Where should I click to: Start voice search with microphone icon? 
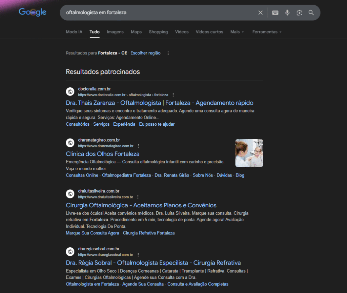point(287,13)
